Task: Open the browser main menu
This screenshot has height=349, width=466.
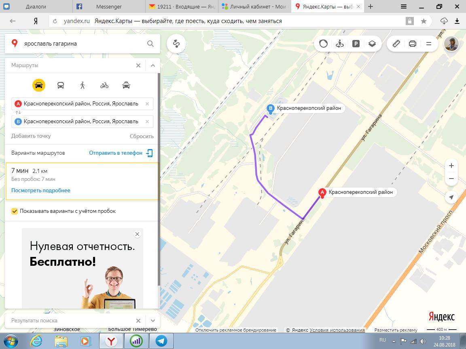Action: (x=404, y=6)
